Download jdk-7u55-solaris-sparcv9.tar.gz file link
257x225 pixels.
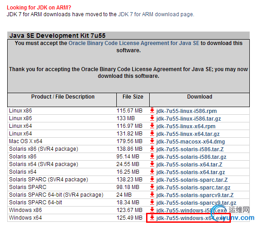pos(196,203)
